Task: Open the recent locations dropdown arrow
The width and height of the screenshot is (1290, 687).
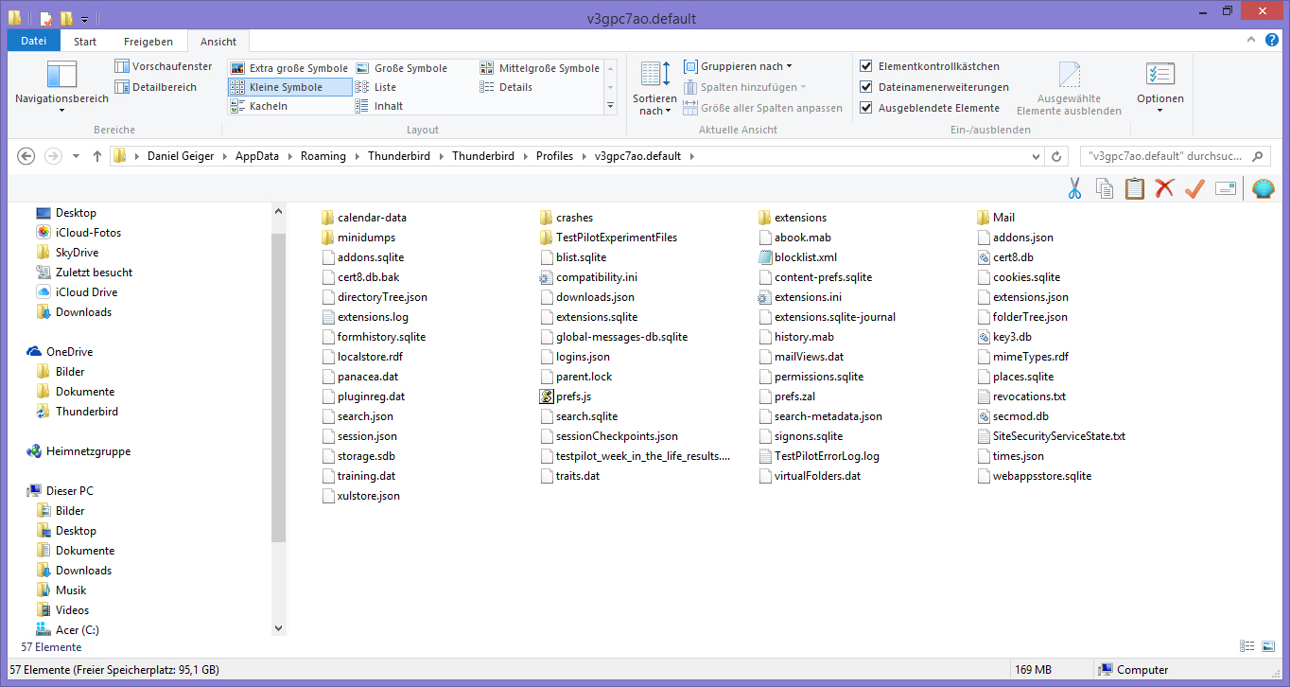Action: (77, 156)
